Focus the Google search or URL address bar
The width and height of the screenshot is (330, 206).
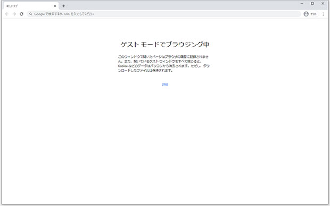(x=164, y=14)
